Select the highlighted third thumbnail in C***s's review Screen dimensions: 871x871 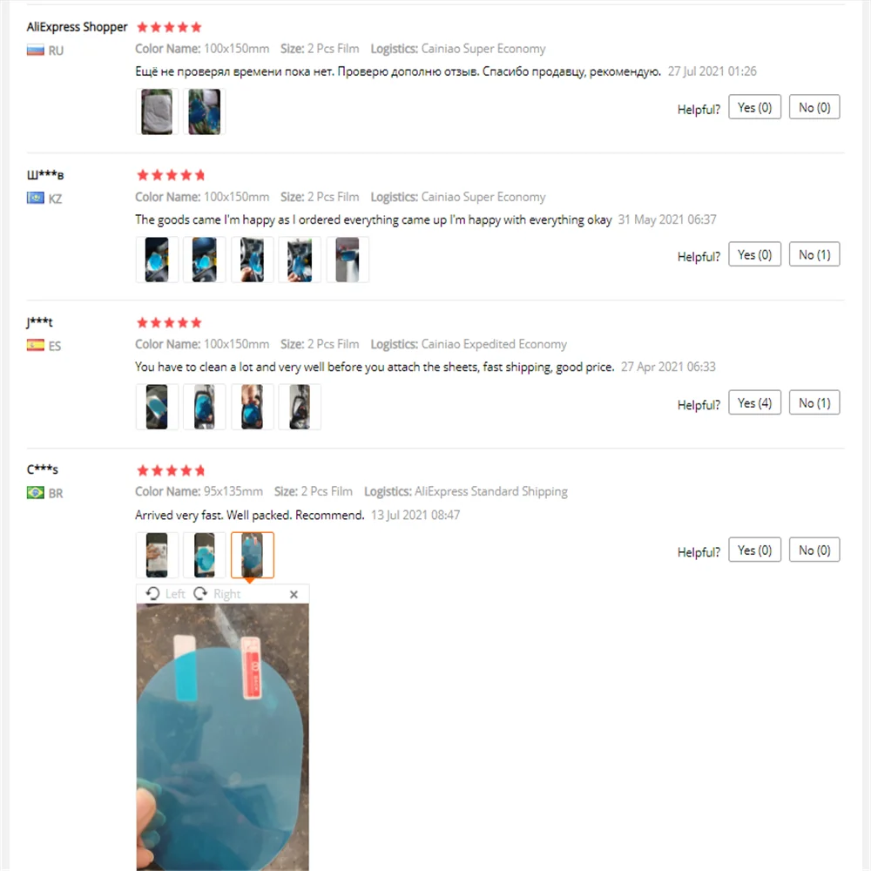[x=253, y=555]
